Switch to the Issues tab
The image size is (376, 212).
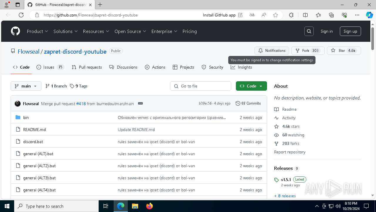pos(50,67)
